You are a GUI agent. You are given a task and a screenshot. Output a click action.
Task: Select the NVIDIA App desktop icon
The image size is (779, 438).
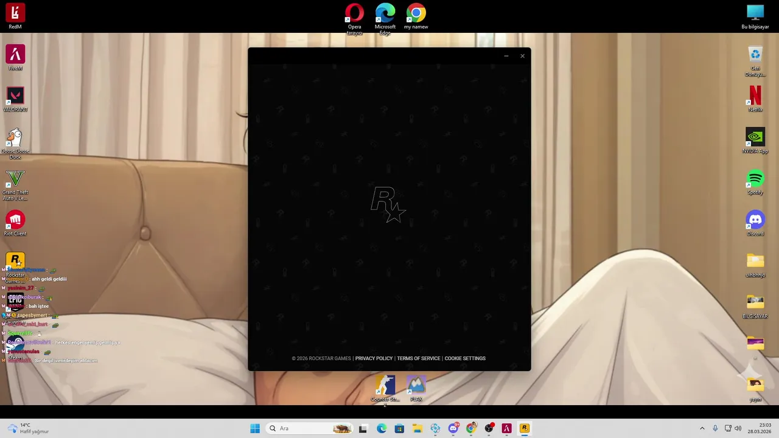(755, 141)
